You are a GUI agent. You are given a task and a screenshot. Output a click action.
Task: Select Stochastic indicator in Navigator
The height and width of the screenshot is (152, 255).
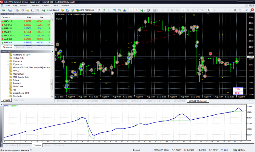pos(18,96)
